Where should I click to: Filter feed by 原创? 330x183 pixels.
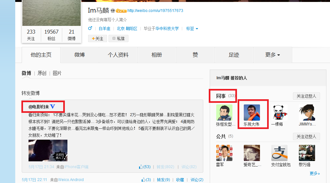tap(42, 73)
